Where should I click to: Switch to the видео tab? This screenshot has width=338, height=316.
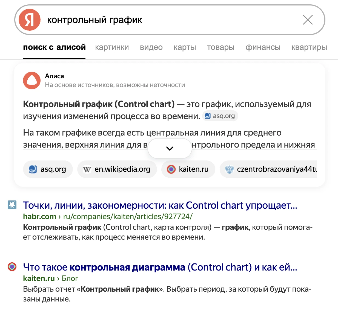[x=151, y=47]
